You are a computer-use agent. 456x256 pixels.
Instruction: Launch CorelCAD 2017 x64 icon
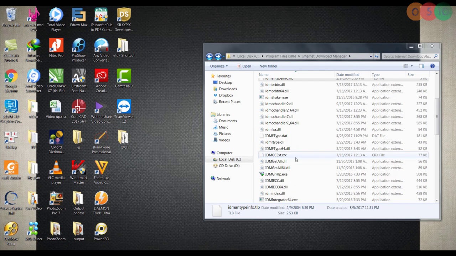tap(79, 111)
